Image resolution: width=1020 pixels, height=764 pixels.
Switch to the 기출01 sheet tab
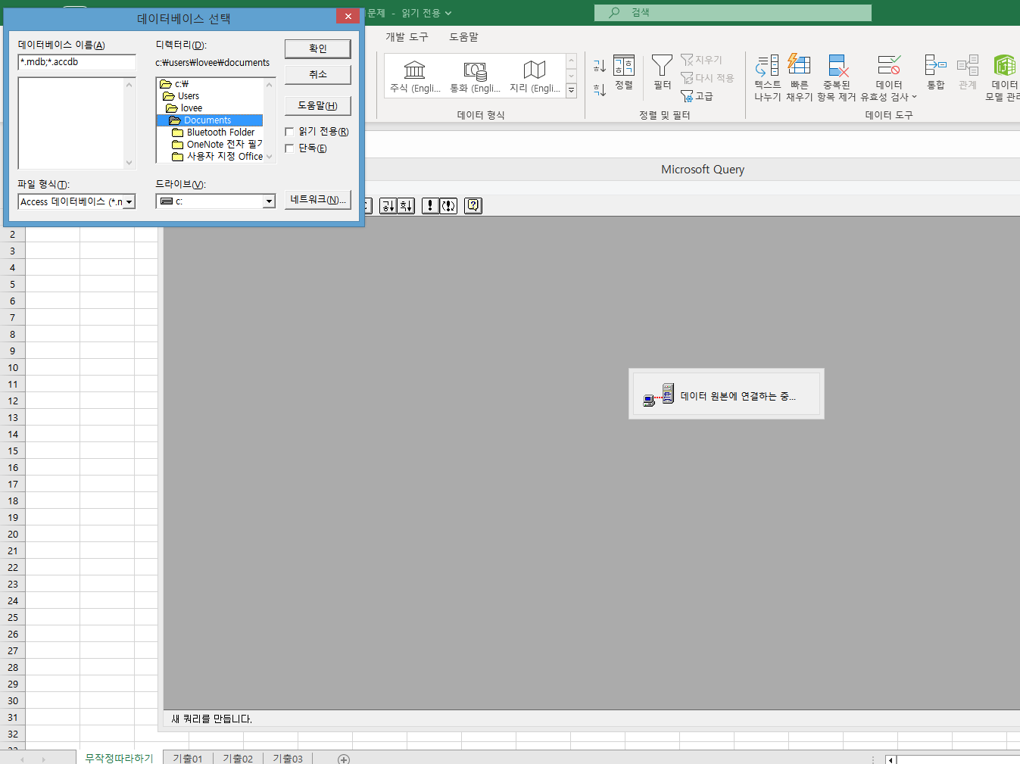[187, 758]
